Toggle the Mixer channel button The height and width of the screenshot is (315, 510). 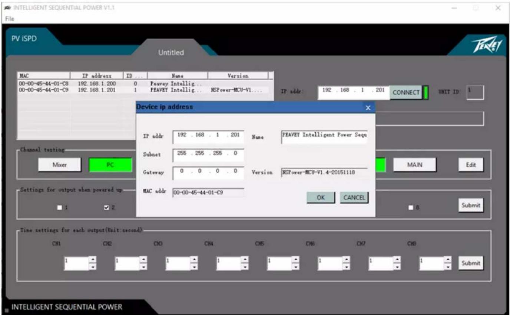[x=59, y=165]
